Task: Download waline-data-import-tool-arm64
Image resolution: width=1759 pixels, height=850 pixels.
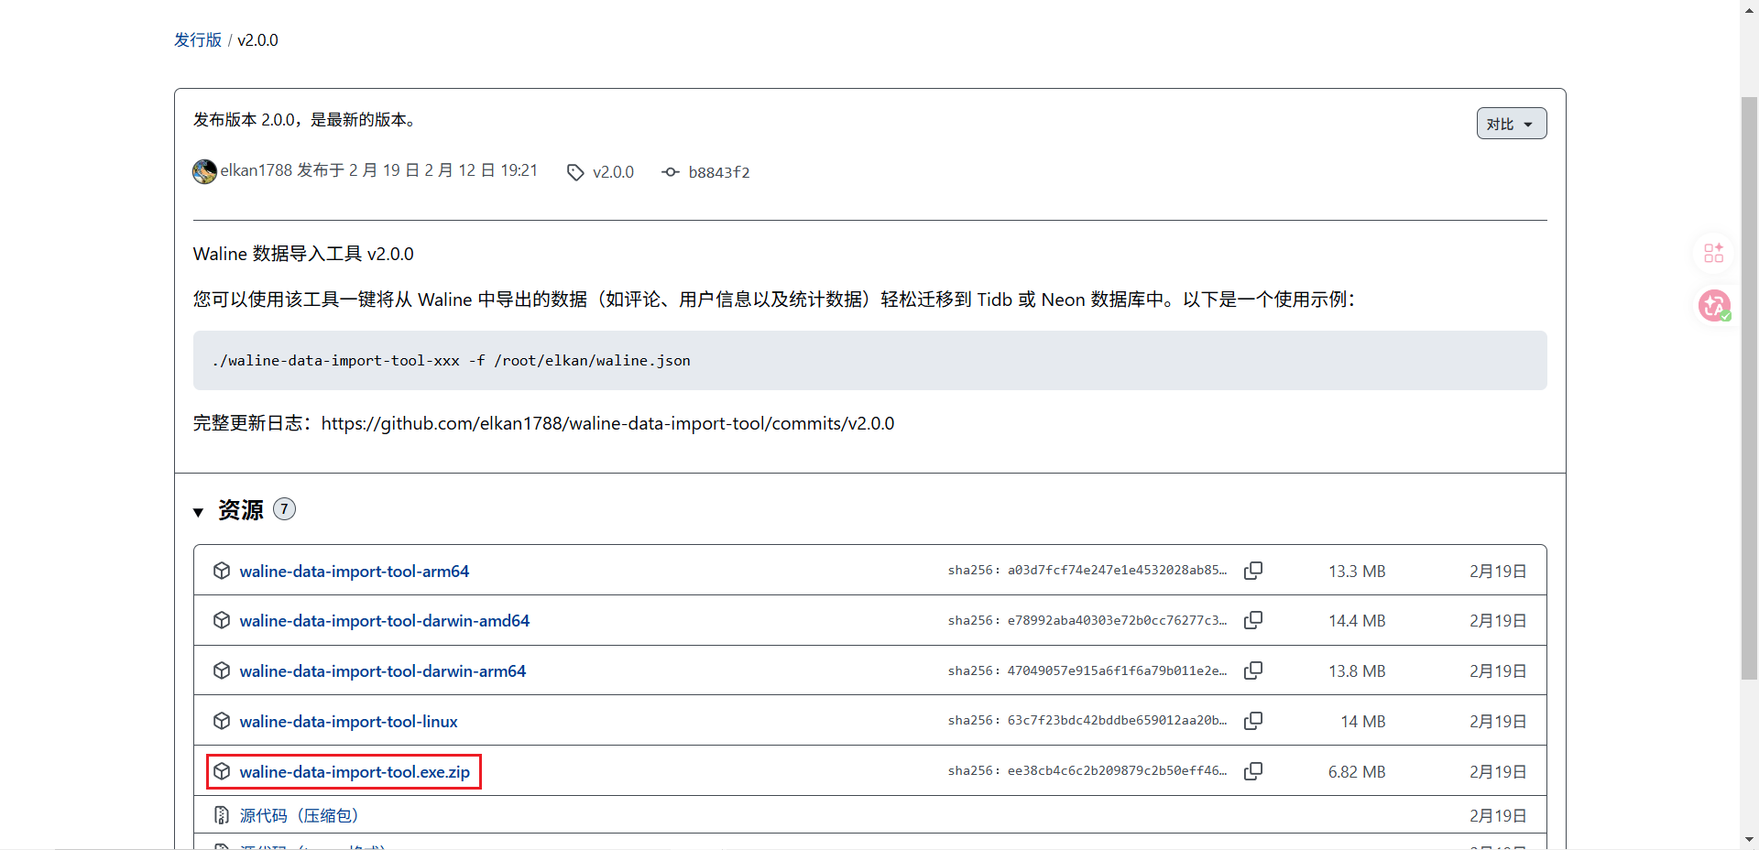Action: tap(355, 571)
